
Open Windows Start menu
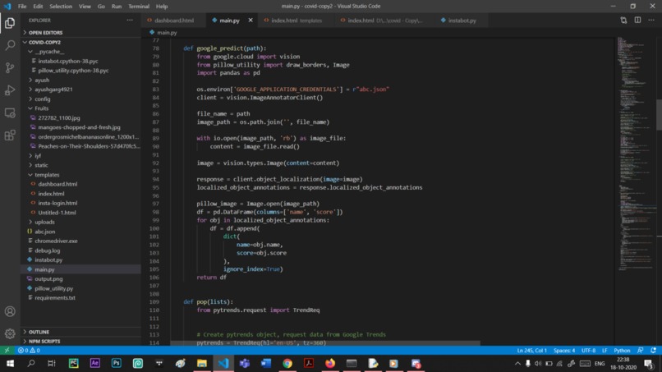coord(10,364)
